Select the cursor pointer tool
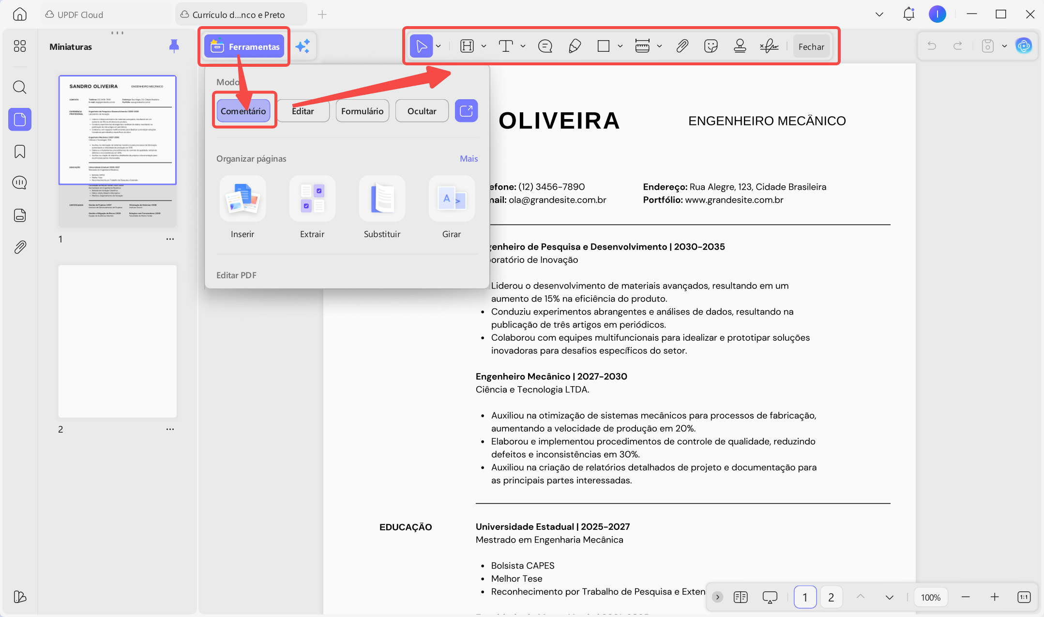 421,46
